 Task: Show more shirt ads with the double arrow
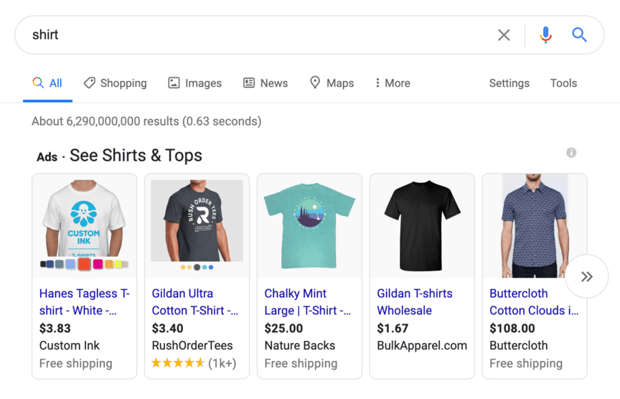pos(587,276)
